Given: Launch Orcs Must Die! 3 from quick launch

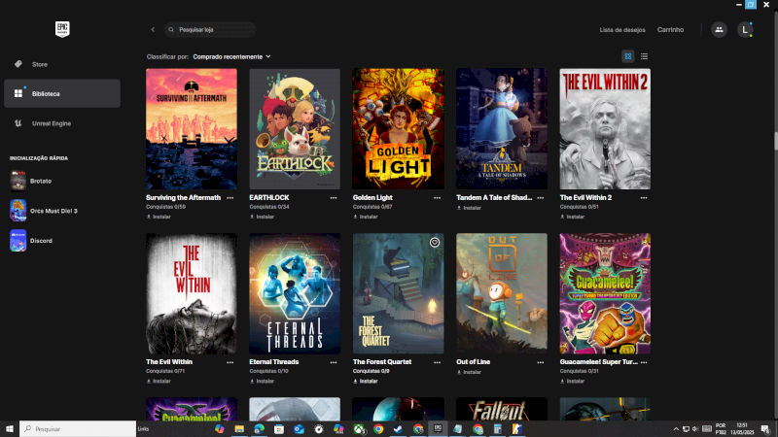Looking at the screenshot, I should 18,211.
